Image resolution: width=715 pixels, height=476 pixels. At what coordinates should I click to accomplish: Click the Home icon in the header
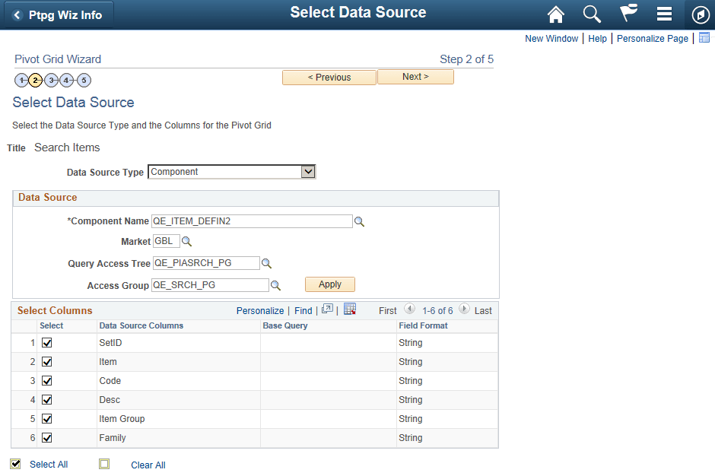[x=555, y=14]
